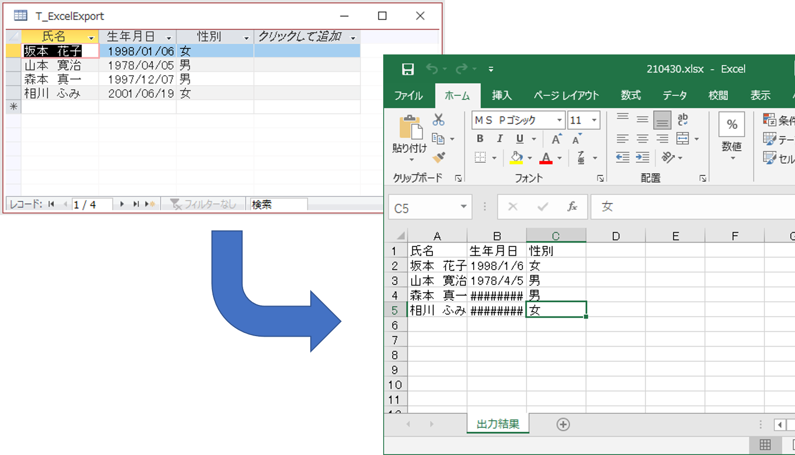Screen dimensions: 795x455
Task: Click the Increase Font Size icon
Action: [x=556, y=139]
